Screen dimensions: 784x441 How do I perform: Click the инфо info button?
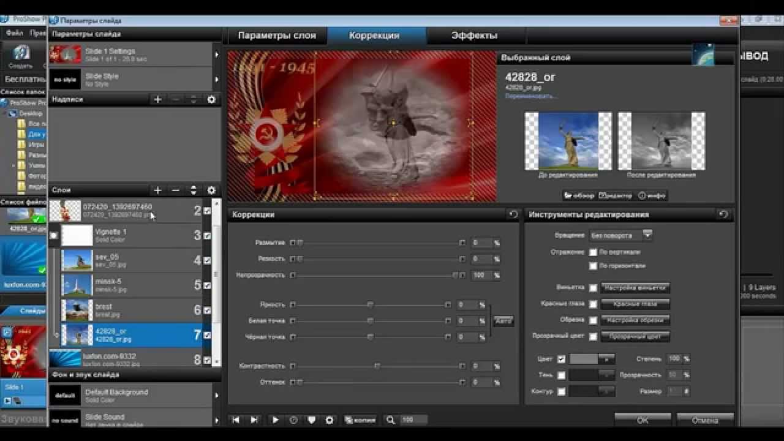[x=652, y=195]
